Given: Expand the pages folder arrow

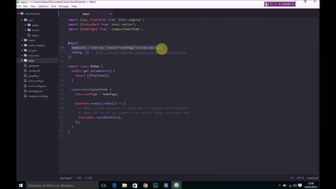Looking at the screenshot, I should pyautogui.click(x=26, y=25).
